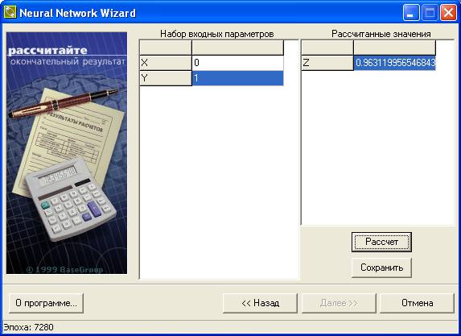Image resolution: width=461 pixels, height=336 pixels.
Task: Select the Y input value cell
Action: click(237, 78)
